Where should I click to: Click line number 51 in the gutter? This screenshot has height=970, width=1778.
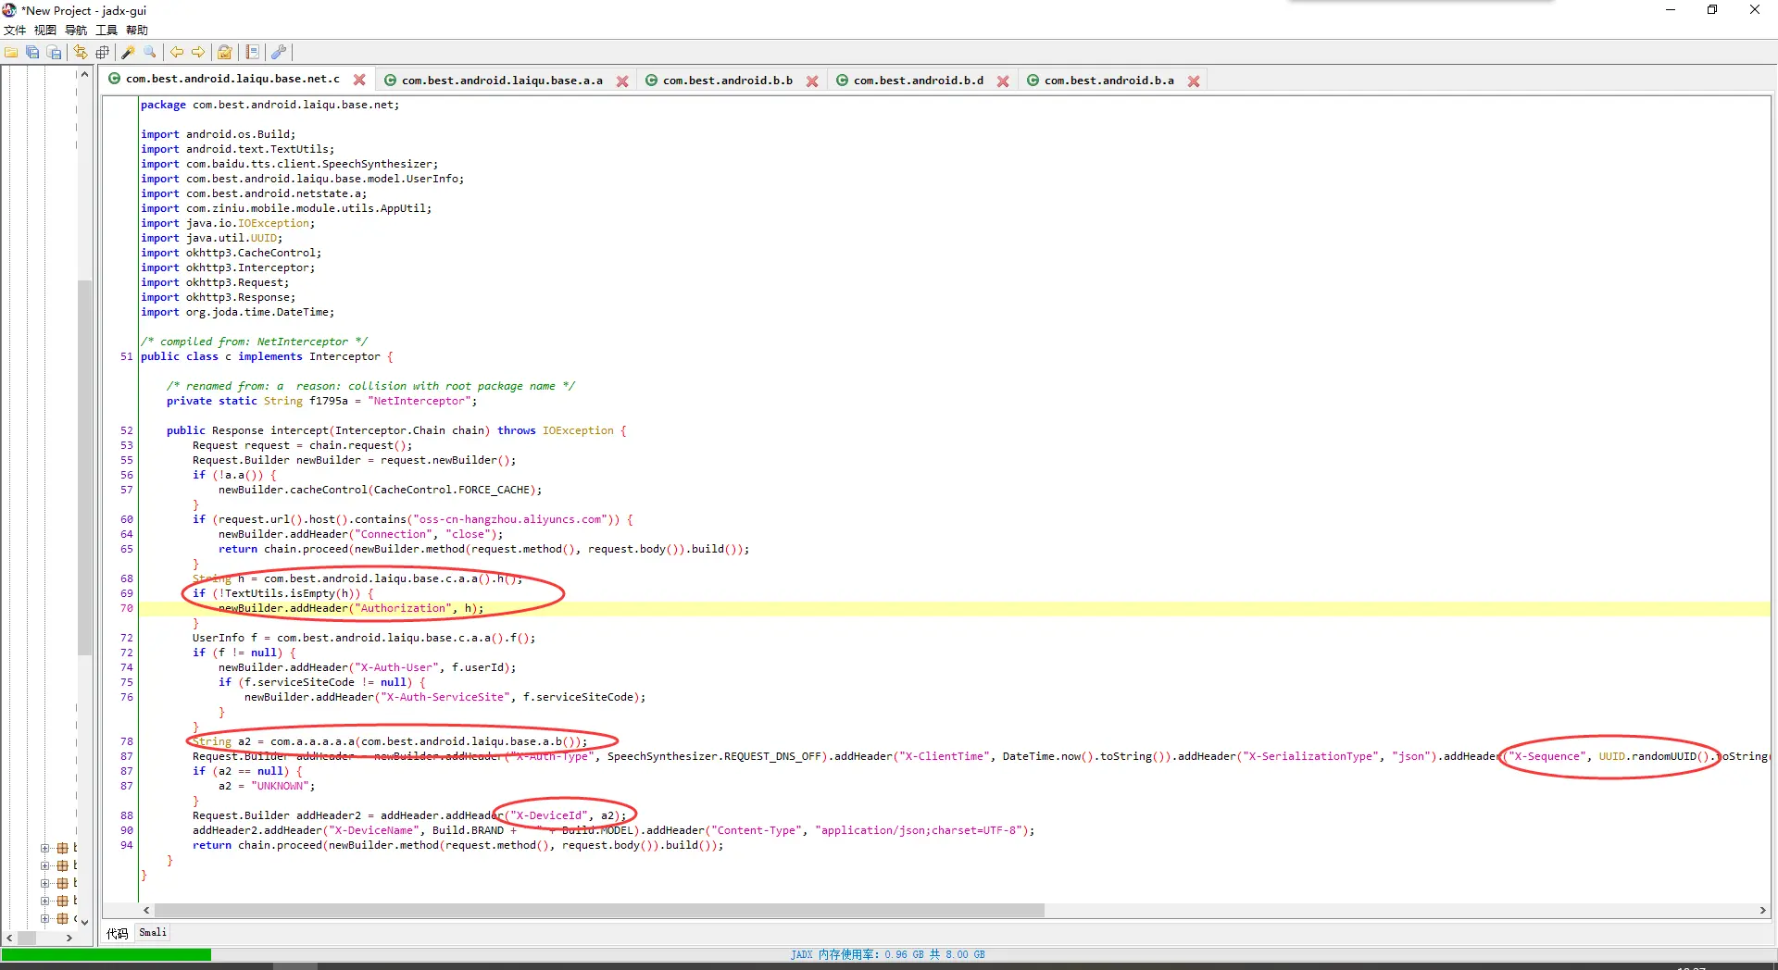tap(127, 356)
